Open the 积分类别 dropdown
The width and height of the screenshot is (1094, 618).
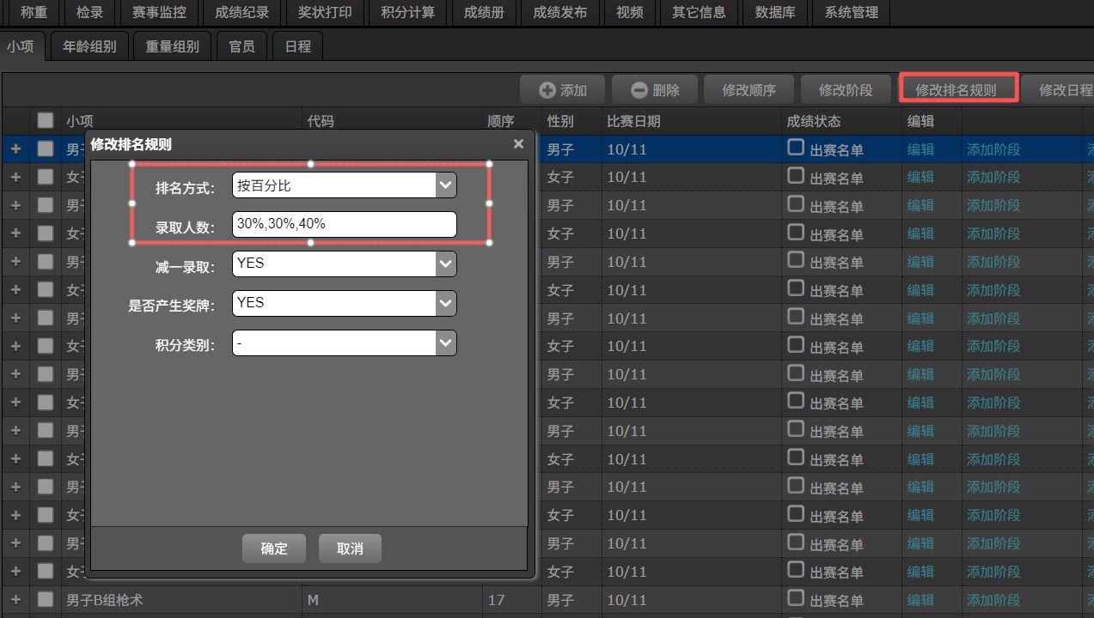(x=445, y=342)
